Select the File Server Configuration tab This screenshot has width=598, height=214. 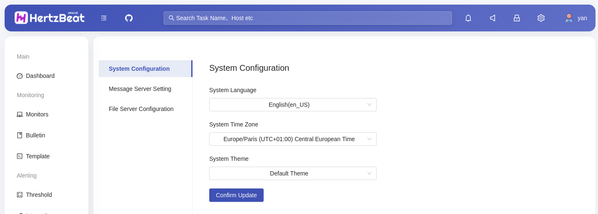pos(141,109)
